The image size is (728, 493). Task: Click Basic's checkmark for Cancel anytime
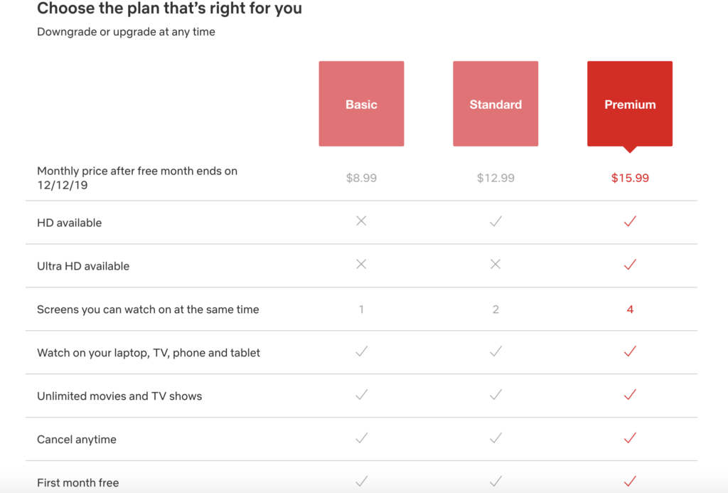[x=361, y=438]
